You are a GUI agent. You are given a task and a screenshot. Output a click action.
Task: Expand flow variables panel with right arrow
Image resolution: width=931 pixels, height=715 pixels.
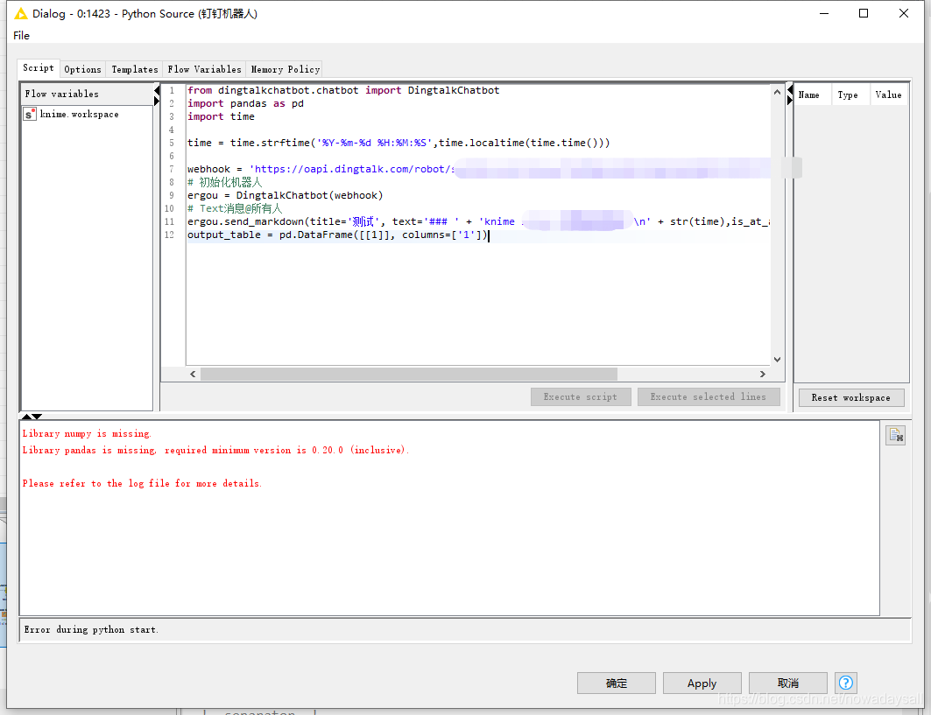[x=157, y=101]
